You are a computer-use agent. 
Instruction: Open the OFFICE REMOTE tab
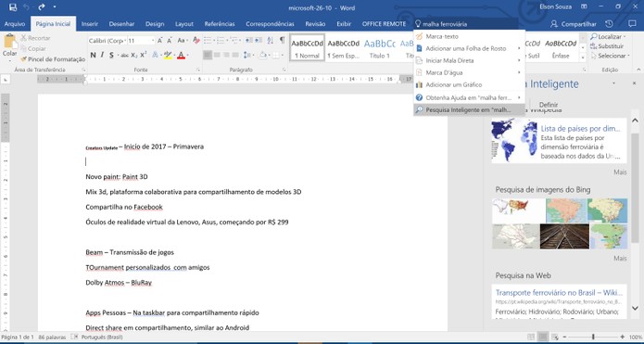(x=384, y=24)
